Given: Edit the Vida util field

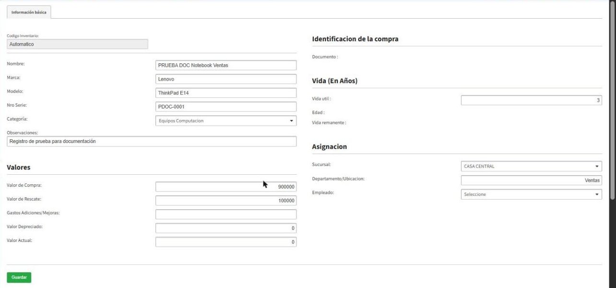Looking at the screenshot, I should 532,100.
